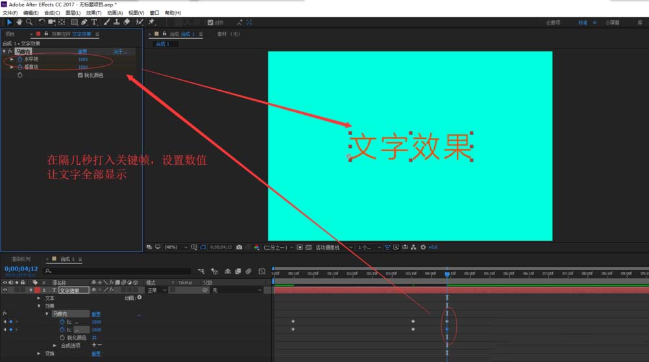Image resolution: width=649 pixels, height=362 pixels.
Task: Open the 活动摄像机 view dropdown
Action: click(x=334, y=247)
